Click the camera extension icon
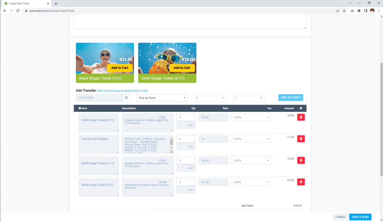 (352, 10)
